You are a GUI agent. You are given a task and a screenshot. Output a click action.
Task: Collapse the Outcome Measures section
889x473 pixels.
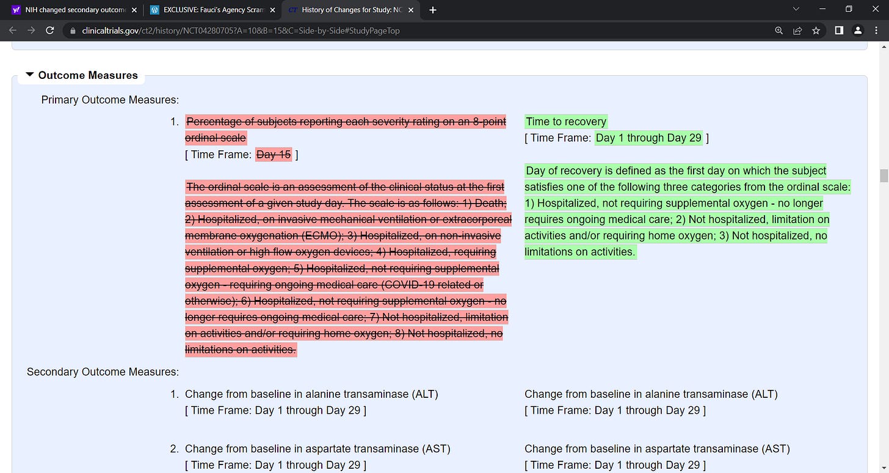pyautogui.click(x=29, y=75)
